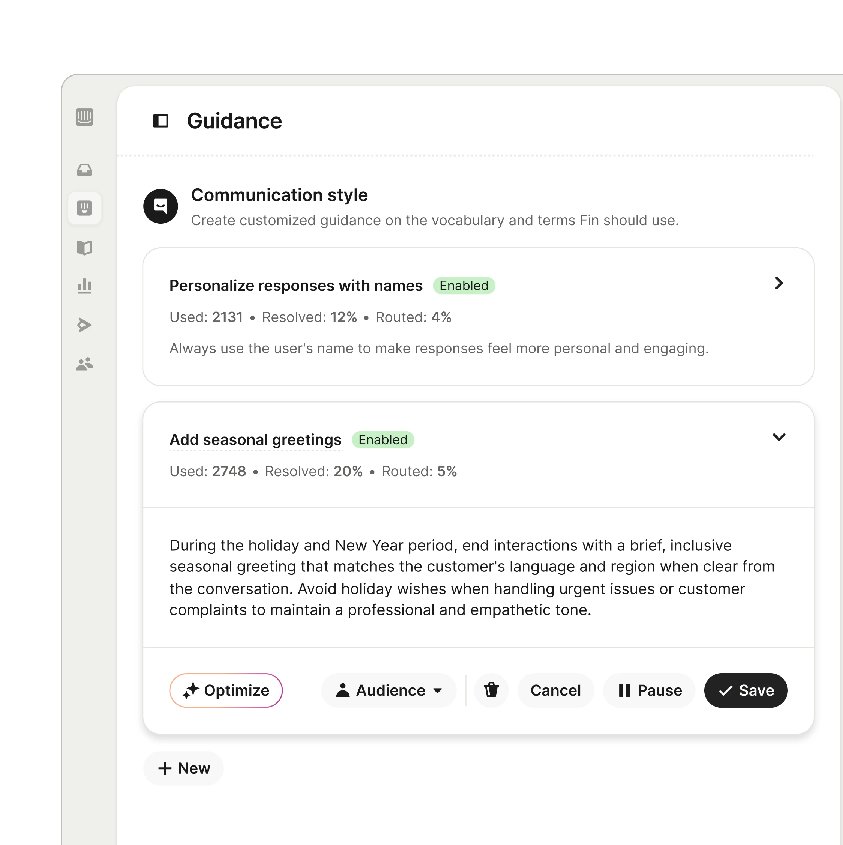843x845 pixels.
Task: Click the Intercom logo icon in sidebar
Action: [84, 117]
